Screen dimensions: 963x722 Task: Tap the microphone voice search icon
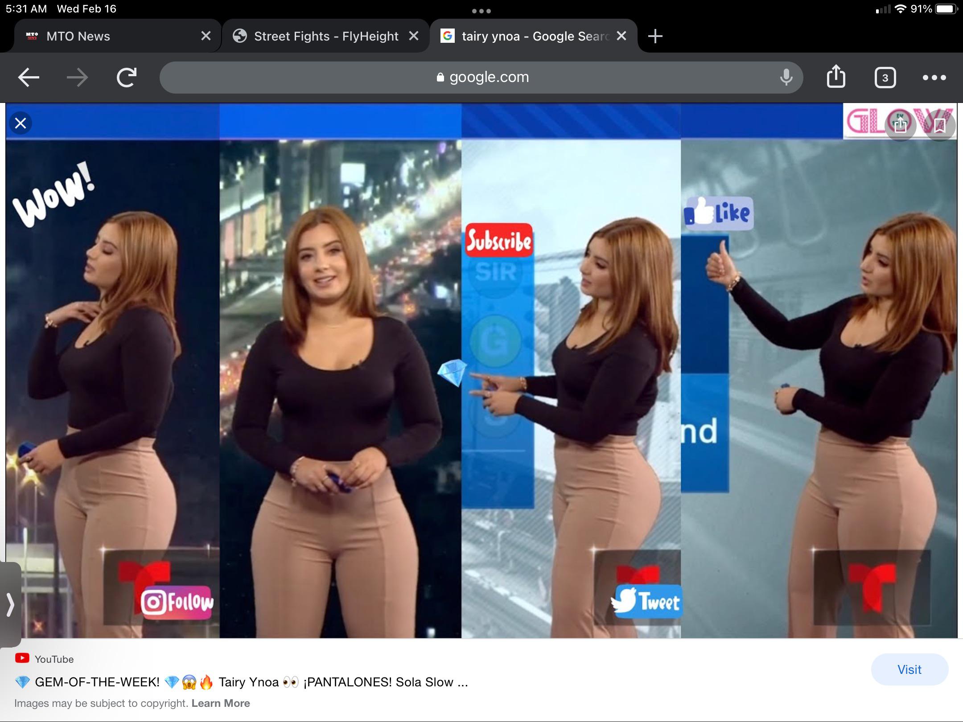[x=786, y=78]
